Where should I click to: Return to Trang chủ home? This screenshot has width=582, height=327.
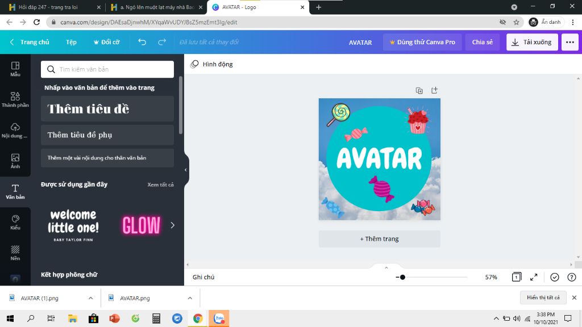click(x=30, y=42)
